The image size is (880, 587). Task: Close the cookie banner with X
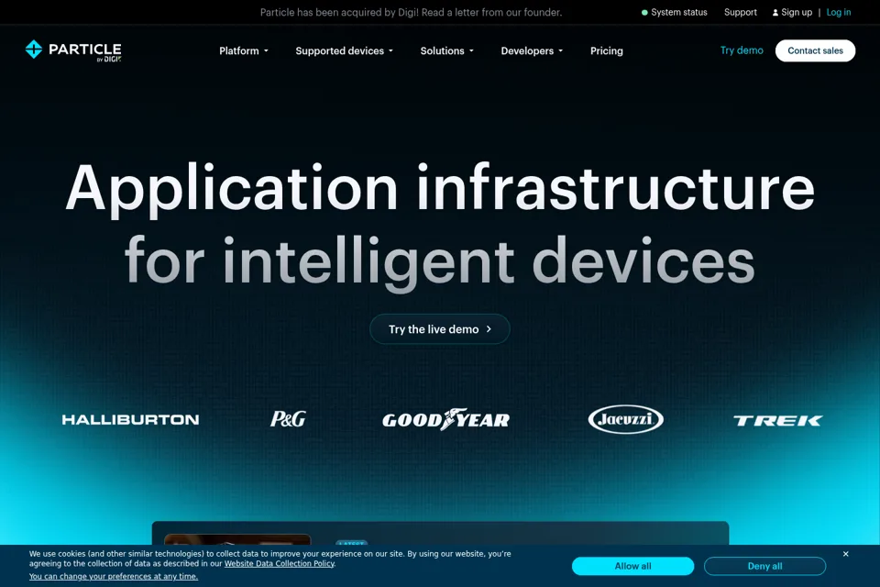point(845,554)
